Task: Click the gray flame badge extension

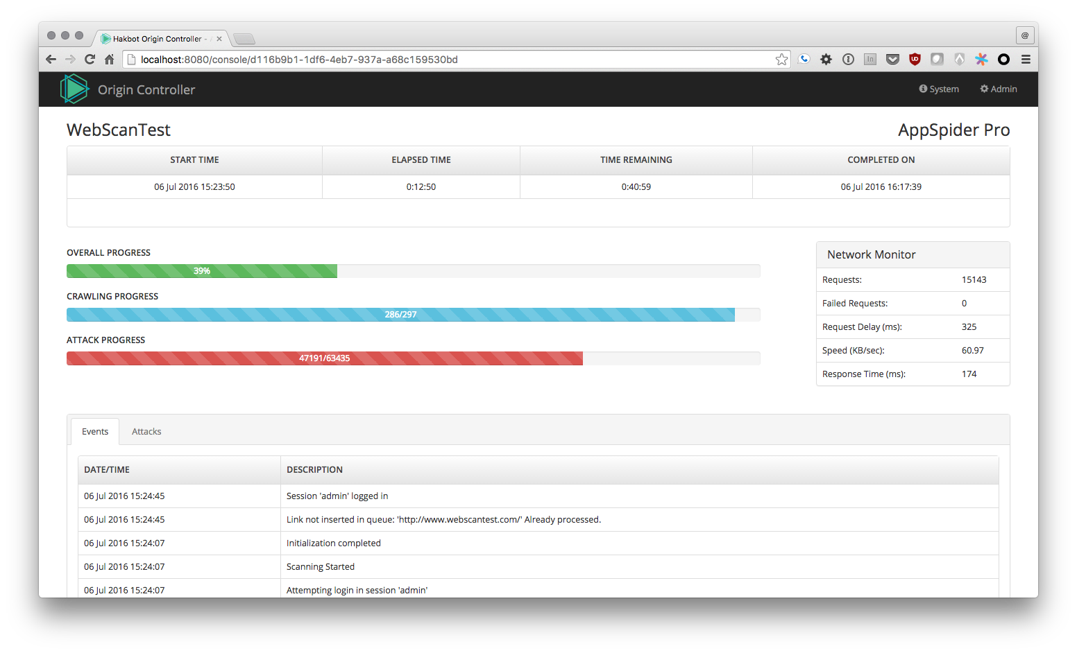Action: coord(959,60)
